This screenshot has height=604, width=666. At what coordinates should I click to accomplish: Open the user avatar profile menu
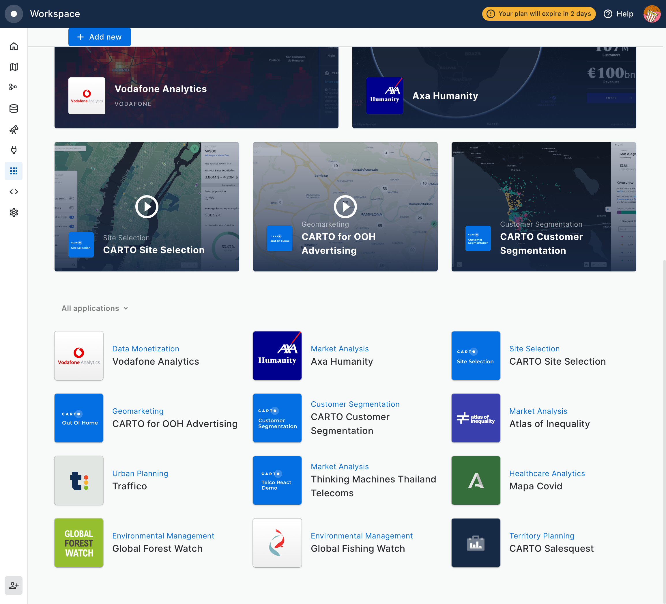(x=652, y=14)
